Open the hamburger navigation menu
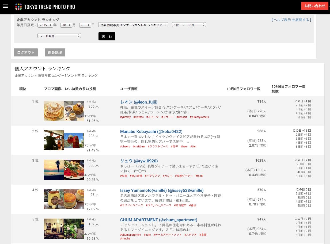 pos(5,6)
